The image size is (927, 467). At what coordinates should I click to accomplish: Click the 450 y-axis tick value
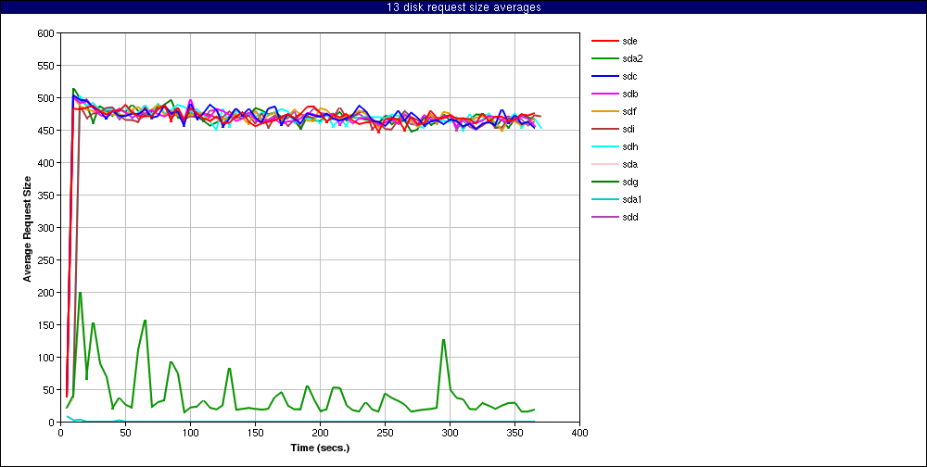[x=46, y=131]
